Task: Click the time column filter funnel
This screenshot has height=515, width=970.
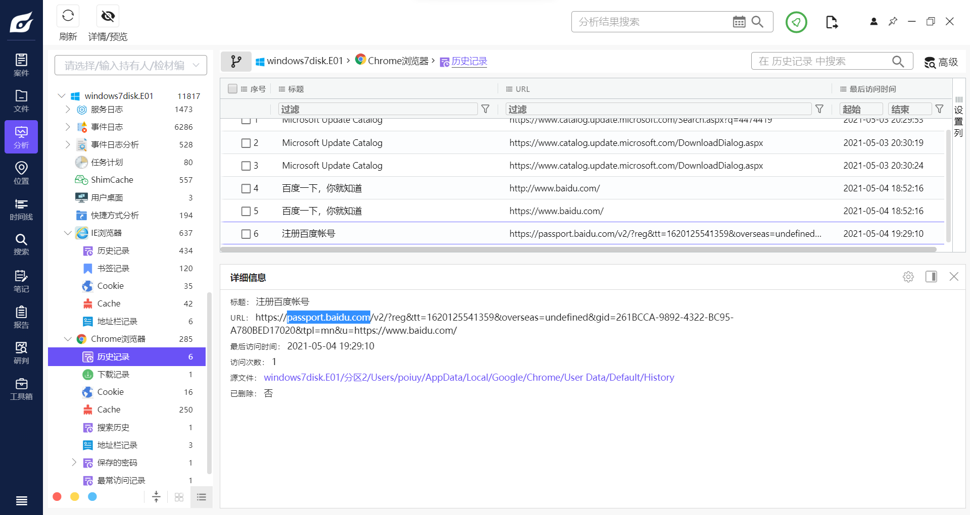Action: tap(940, 109)
